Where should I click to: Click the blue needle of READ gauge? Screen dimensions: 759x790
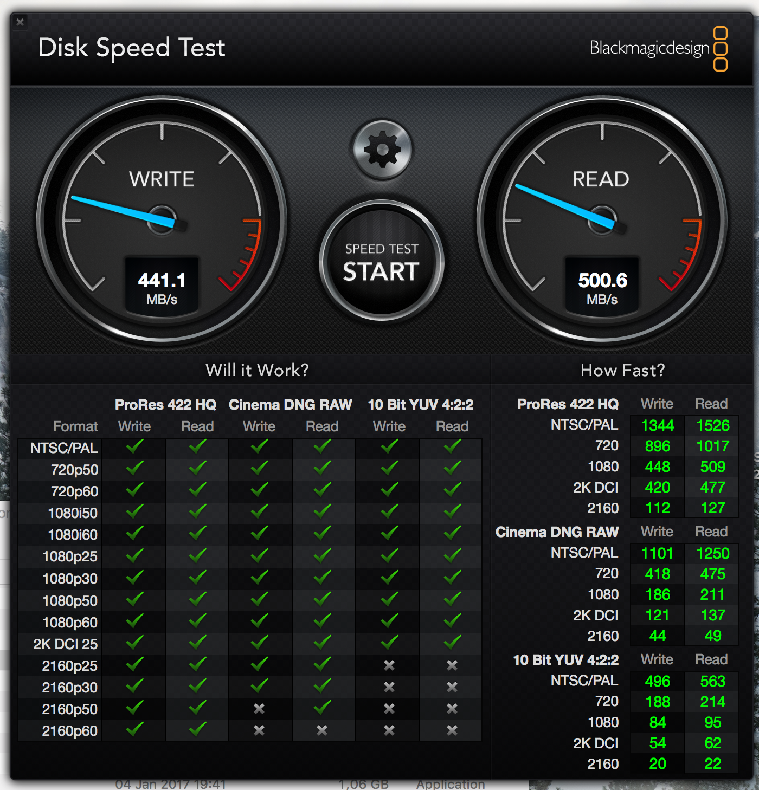point(565,206)
